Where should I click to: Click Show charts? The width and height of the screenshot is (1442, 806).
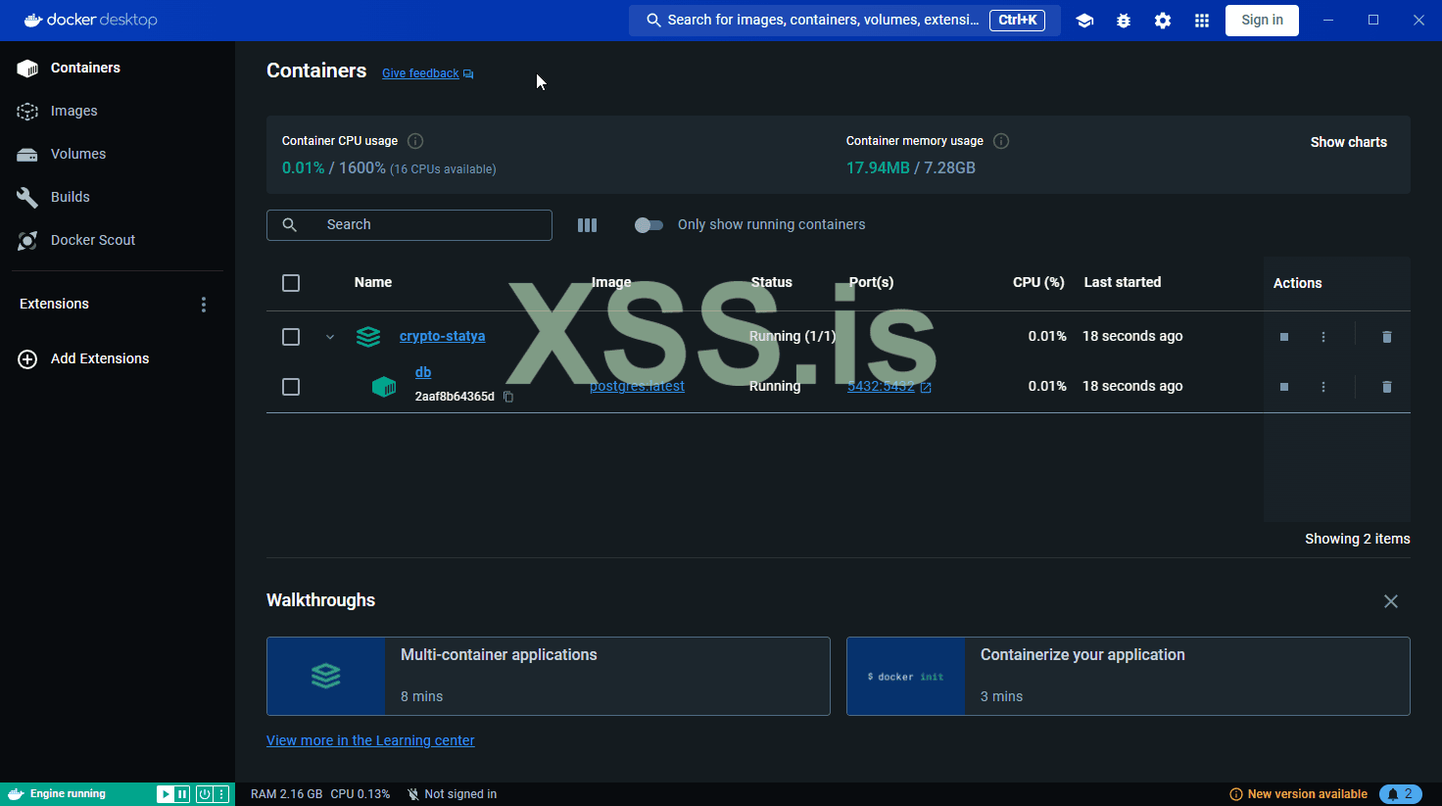pyautogui.click(x=1349, y=142)
